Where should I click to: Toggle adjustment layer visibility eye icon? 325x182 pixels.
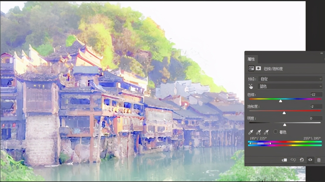coord(310,160)
